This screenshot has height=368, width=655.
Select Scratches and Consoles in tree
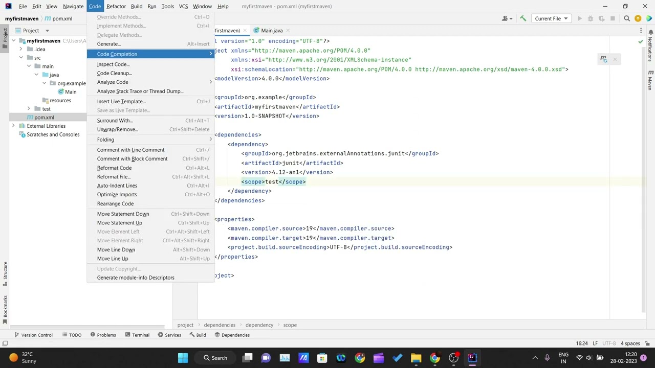(53, 134)
